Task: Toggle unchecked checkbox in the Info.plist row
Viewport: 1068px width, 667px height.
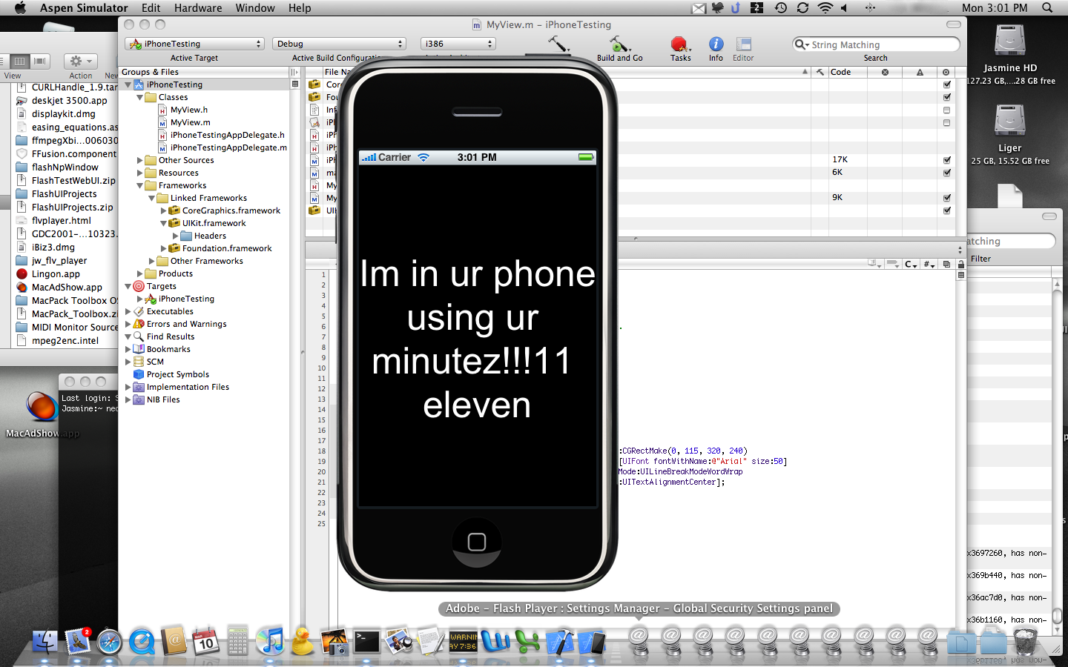Action: pos(946,110)
